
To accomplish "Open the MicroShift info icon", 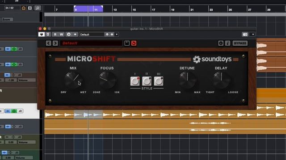I will (227, 43).
